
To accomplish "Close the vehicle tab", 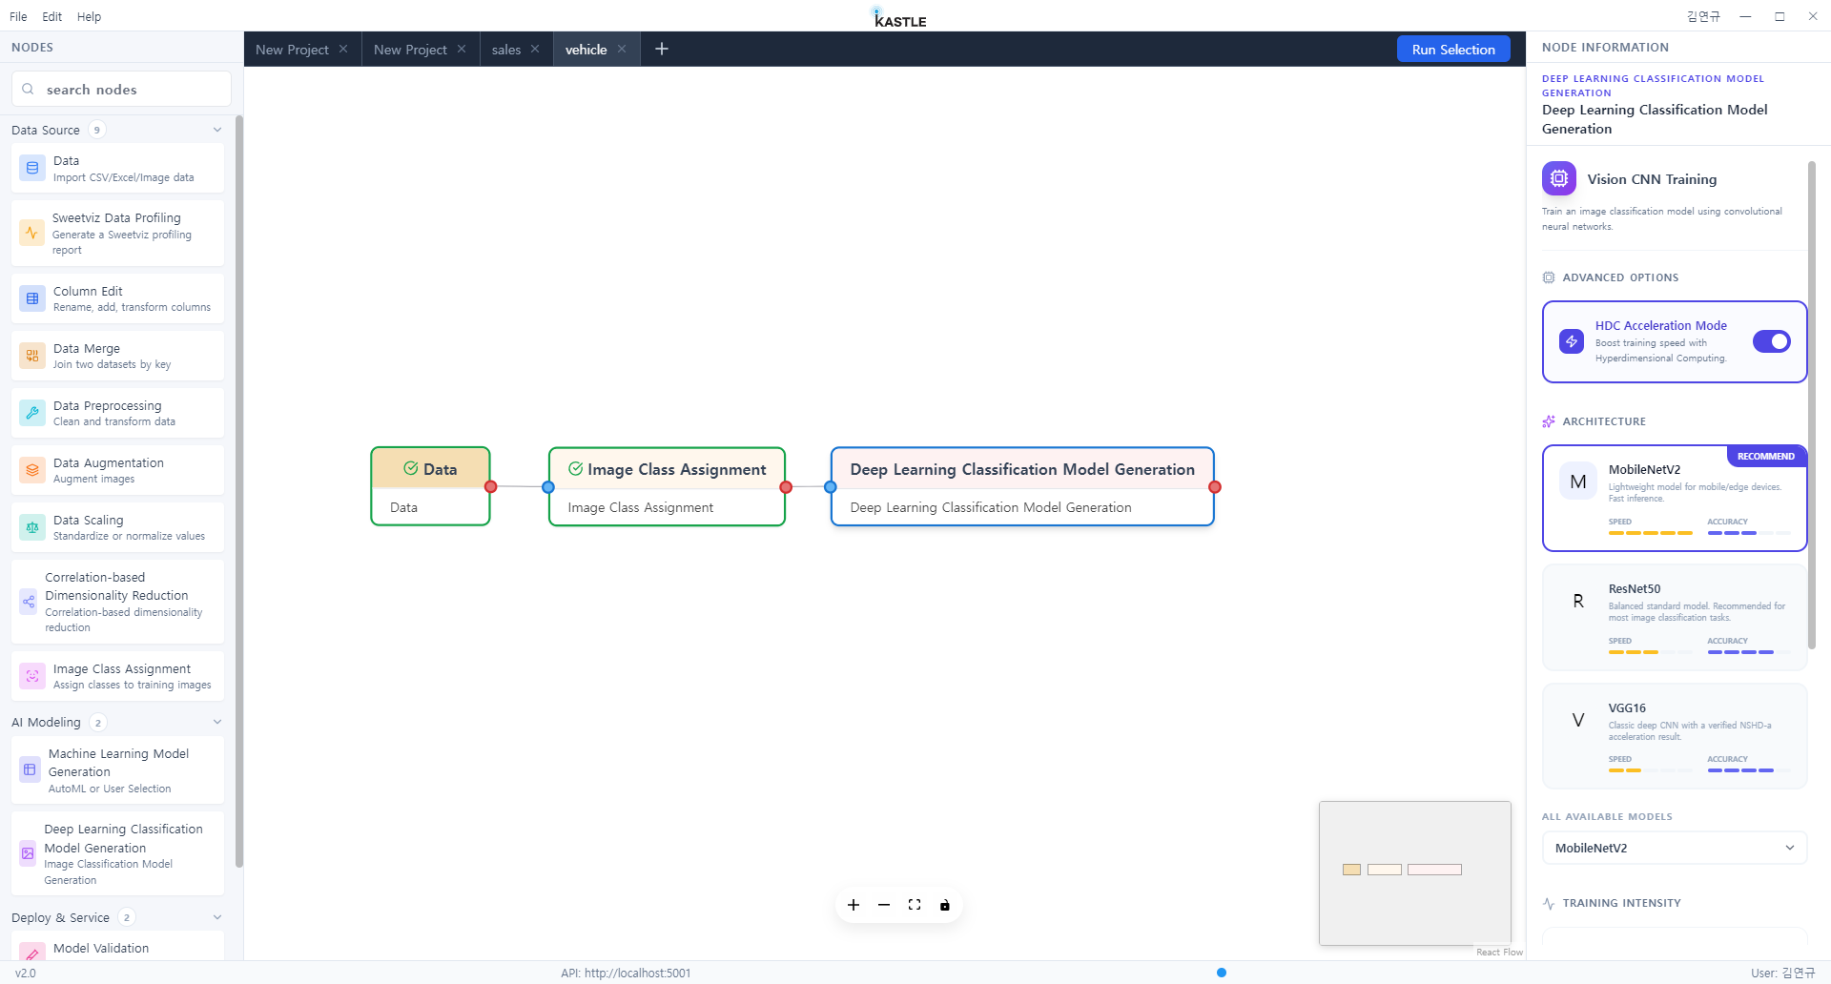I will pos(622,49).
